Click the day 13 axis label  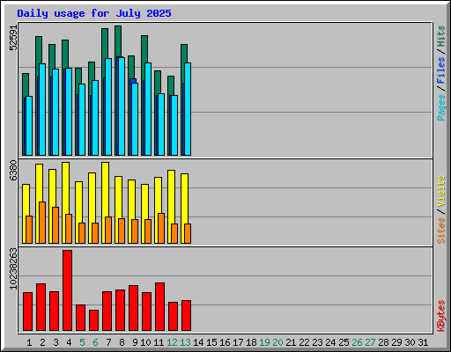point(185,342)
